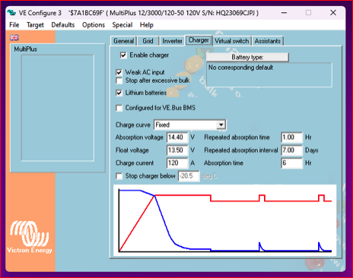Click the Absorption voltage input field
Screen dimensions: 353x278
[177, 137]
